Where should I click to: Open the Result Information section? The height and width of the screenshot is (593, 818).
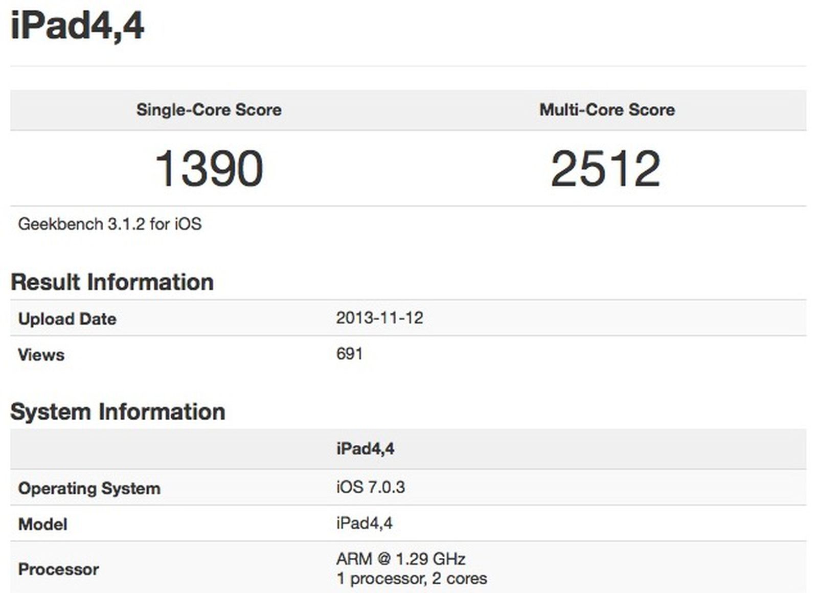(112, 281)
